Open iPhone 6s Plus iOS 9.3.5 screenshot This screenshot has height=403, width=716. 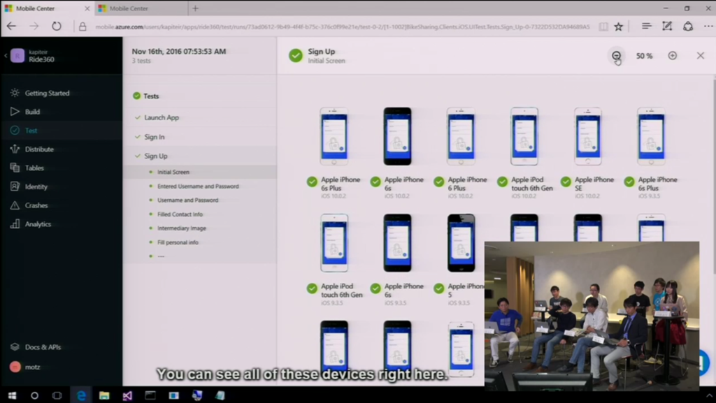point(651,136)
